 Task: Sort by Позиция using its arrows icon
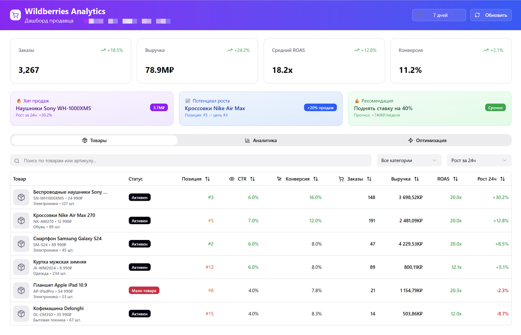pos(207,179)
